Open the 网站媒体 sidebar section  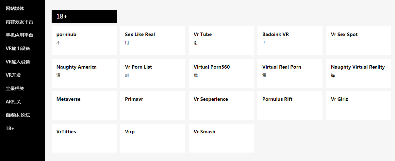[15, 8]
